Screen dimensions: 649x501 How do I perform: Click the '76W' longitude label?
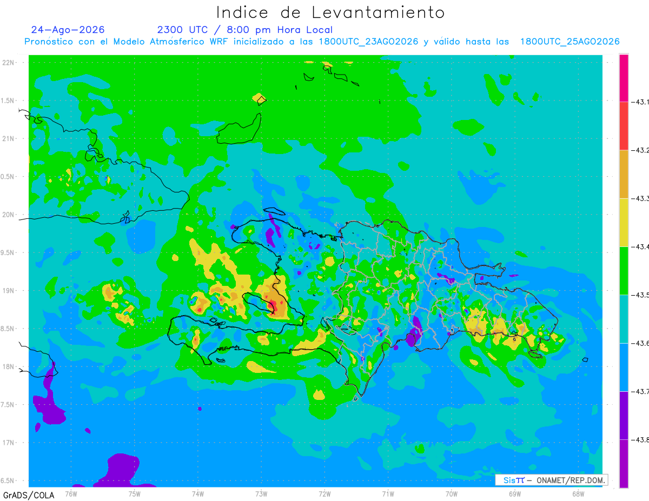(71, 493)
